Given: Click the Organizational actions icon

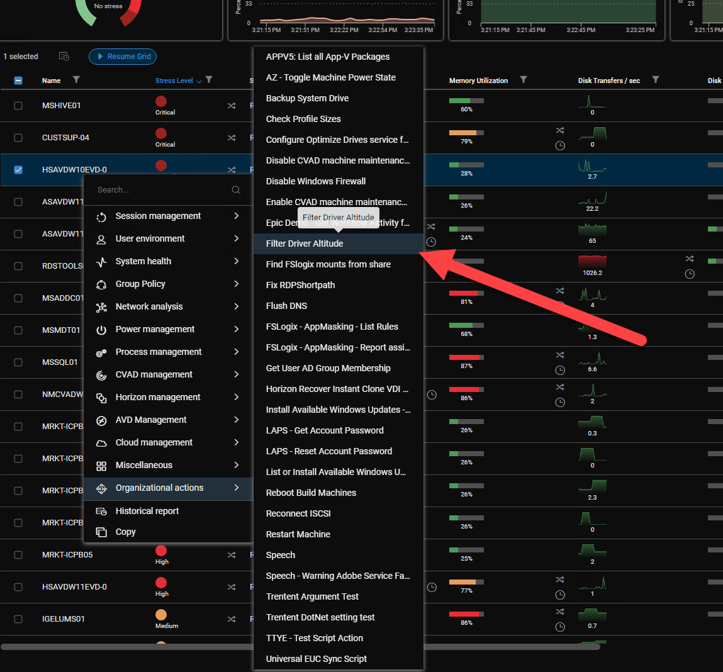Looking at the screenshot, I should tap(101, 488).
